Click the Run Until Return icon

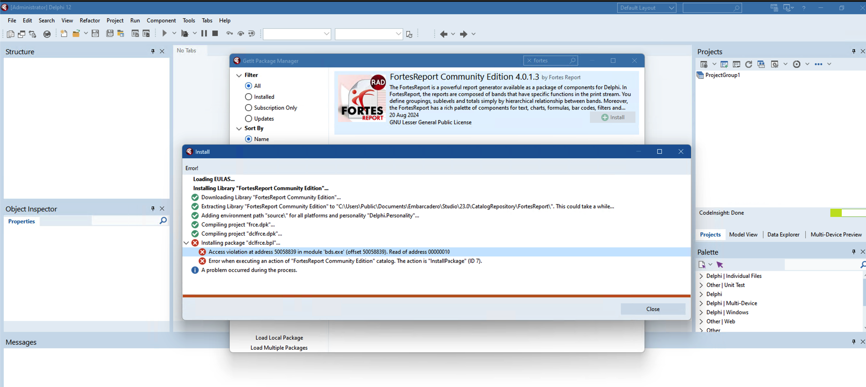251,34
